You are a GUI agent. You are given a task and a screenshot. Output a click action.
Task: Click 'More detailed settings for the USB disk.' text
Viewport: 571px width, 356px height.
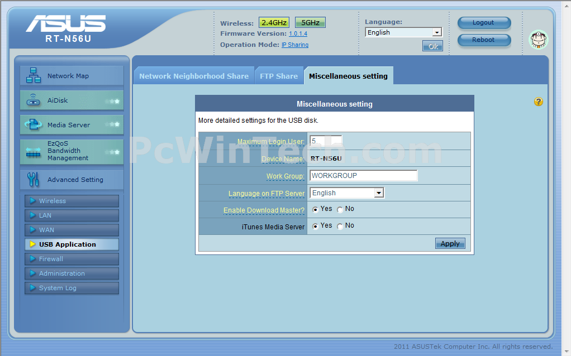tap(258, 121)
